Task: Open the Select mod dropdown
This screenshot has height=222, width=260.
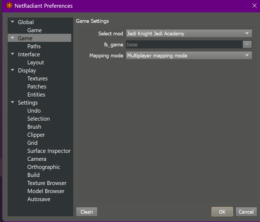Action: pyautogui.click(x=189, y=34)
